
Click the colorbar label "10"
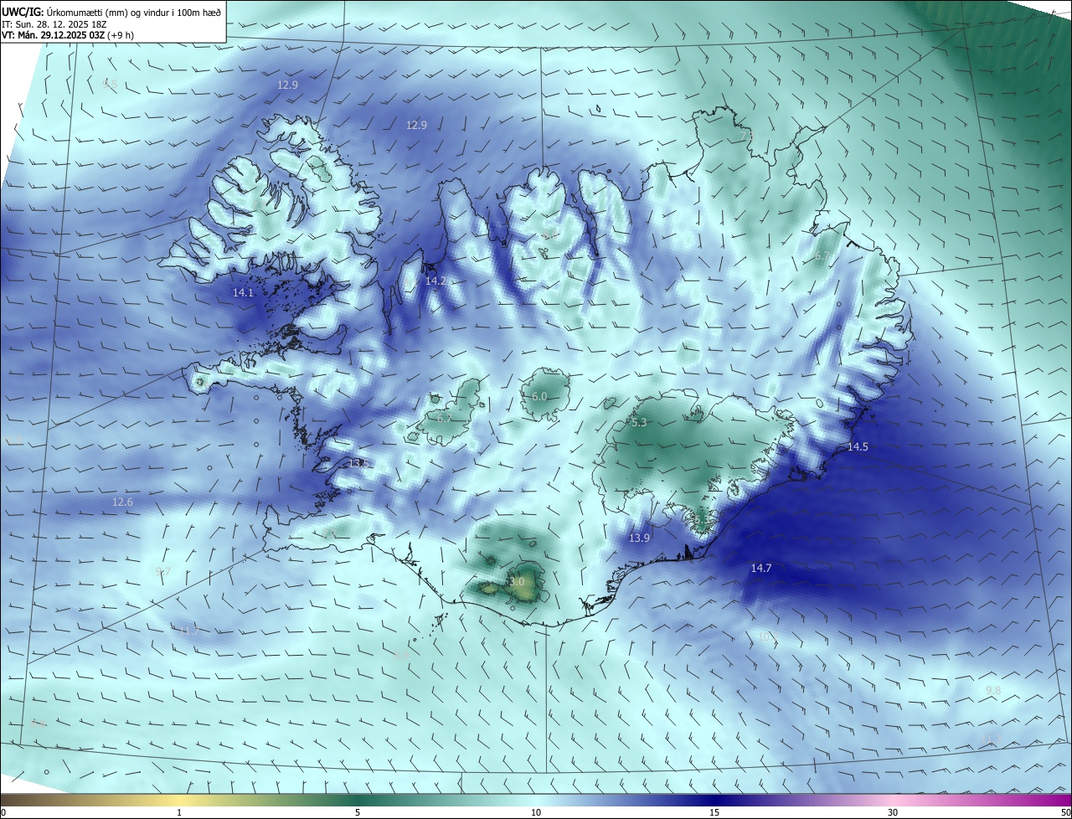click(536, 812)
